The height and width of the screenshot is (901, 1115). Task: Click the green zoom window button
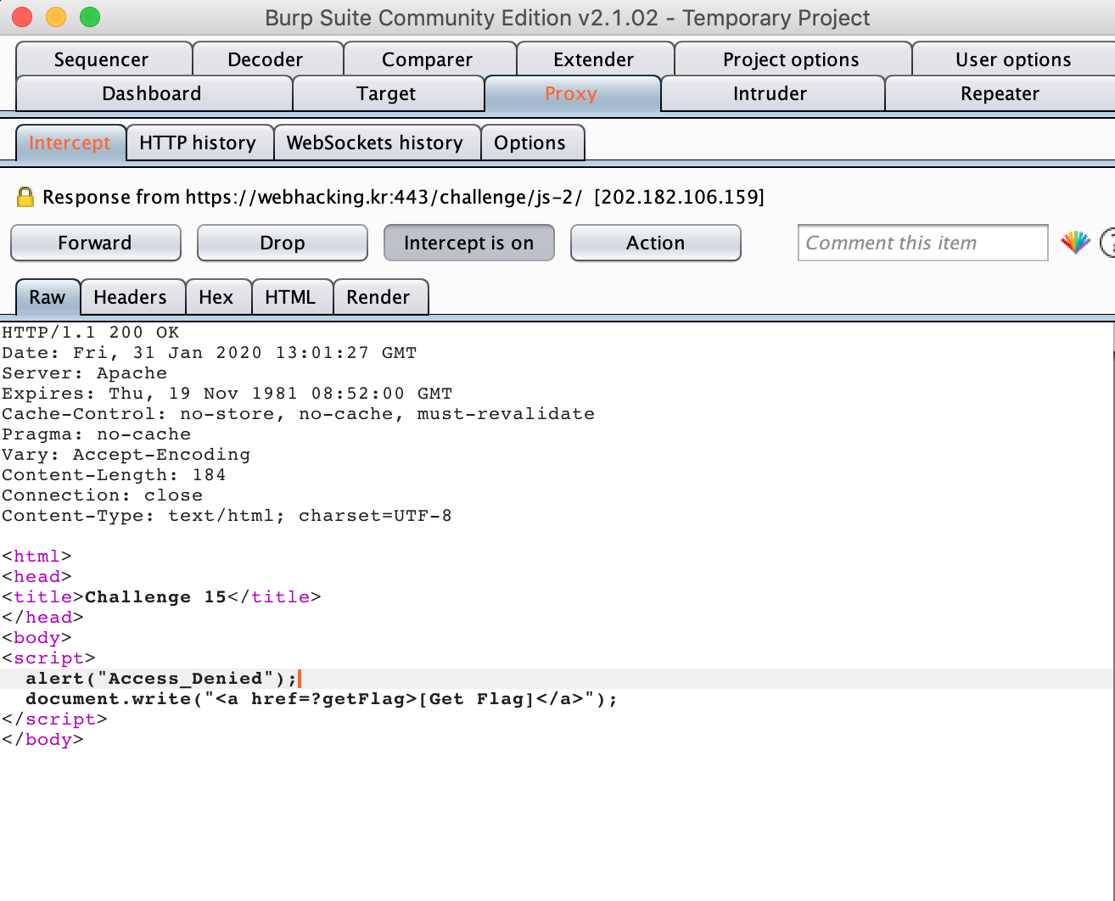pyautogui.click(x=90, y=17)
